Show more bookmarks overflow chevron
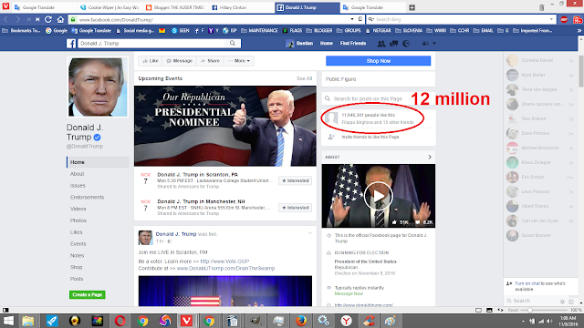 (579, 30)
